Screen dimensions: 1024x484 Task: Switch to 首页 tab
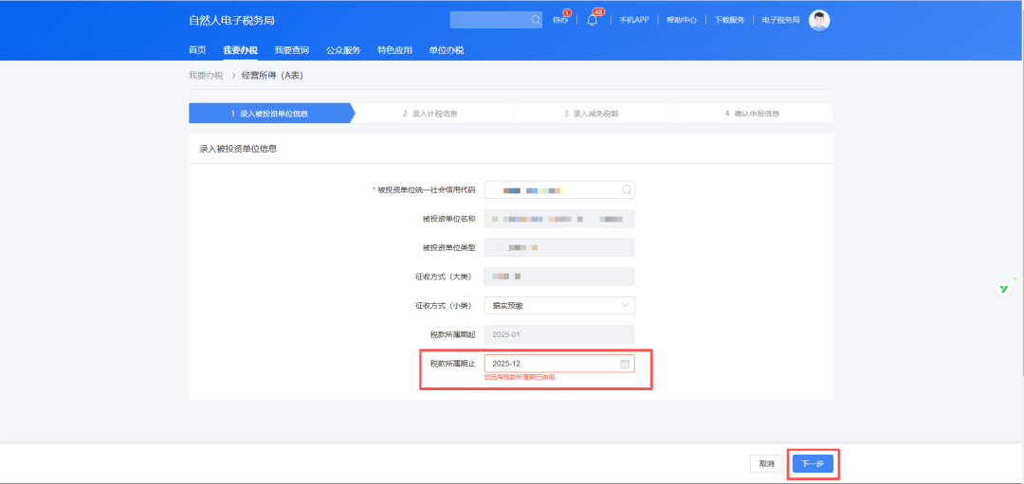[197, 50]
